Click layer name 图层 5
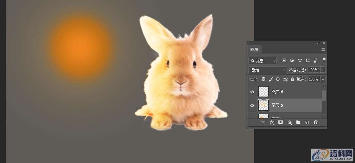Viewport: 355px width, 163px height. (x=277, y=105)
